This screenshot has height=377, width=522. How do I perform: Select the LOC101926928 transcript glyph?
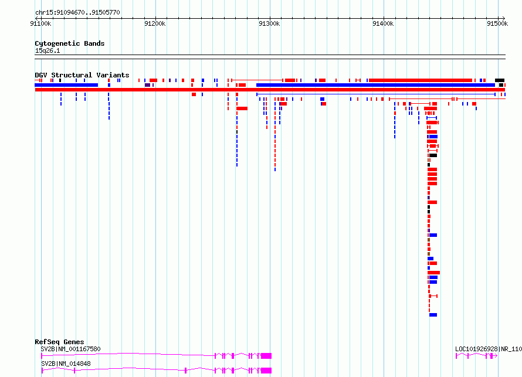point(476,356)
